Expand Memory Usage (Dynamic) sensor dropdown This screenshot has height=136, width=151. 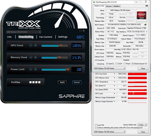coord(114,102)
